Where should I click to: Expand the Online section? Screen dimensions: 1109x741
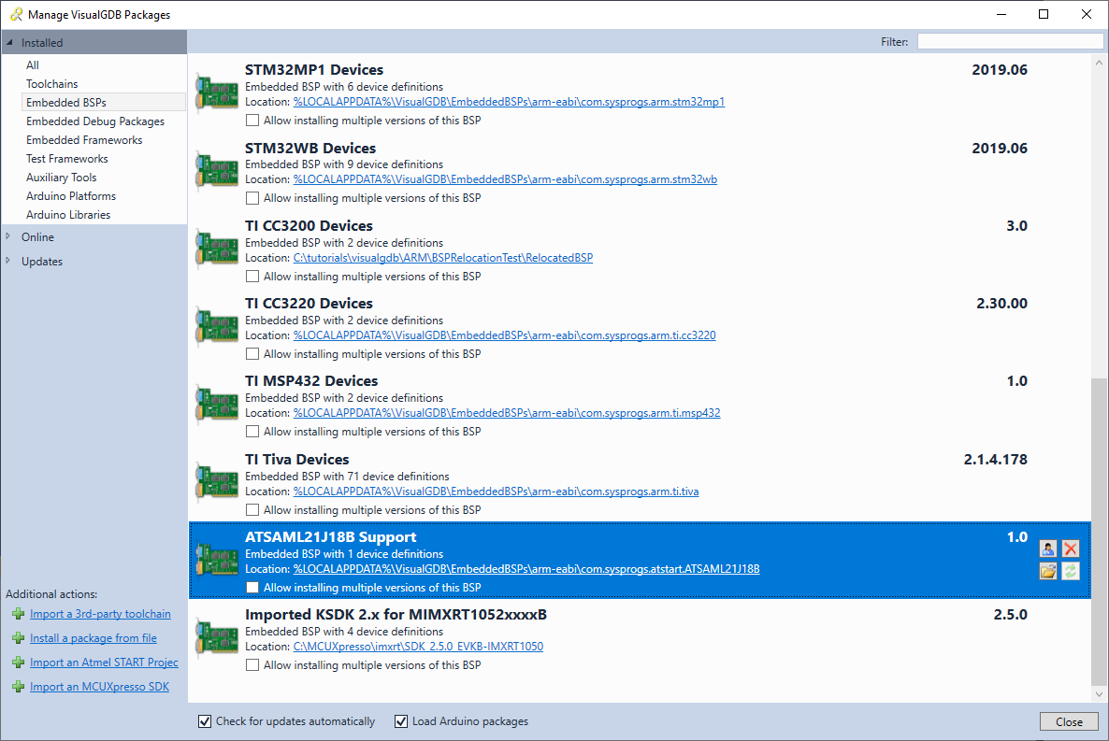pyautogui.click(x=7, y=236)
